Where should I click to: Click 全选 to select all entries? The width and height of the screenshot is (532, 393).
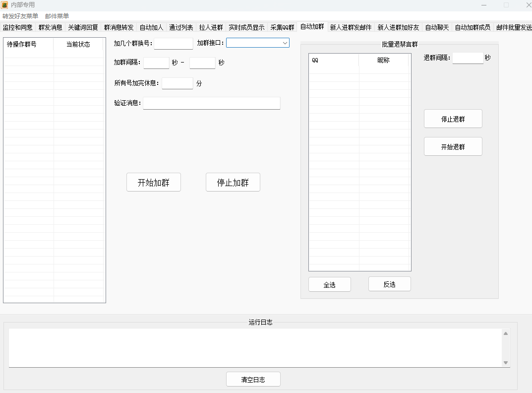coord(329,285)
